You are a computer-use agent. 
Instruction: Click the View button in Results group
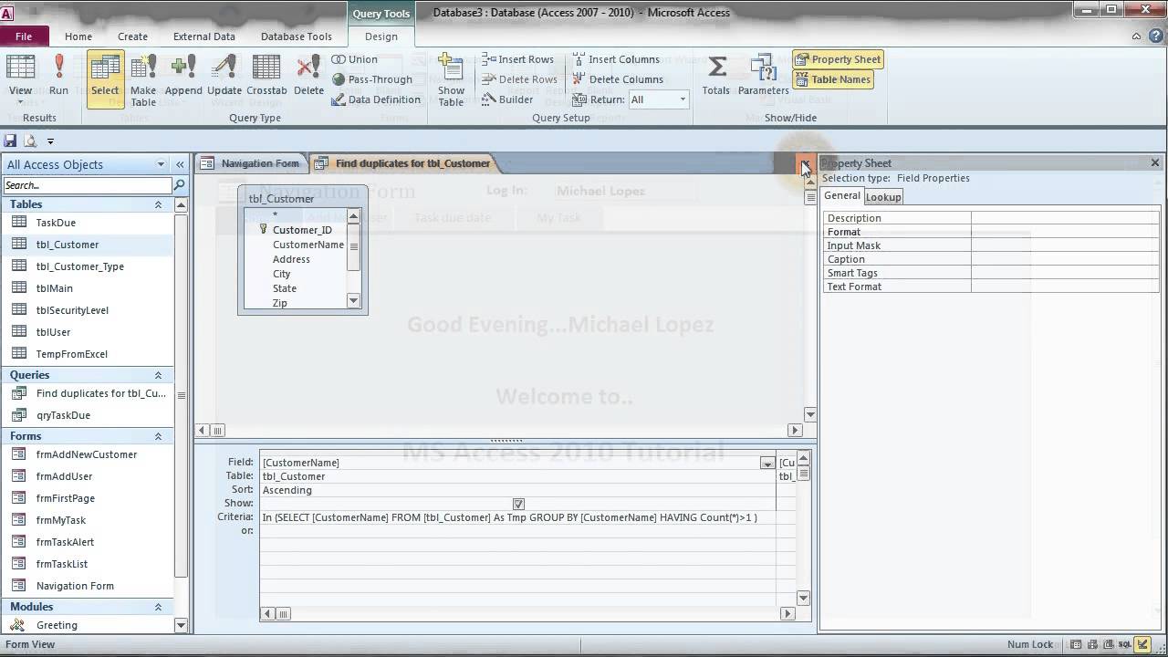pos(20,77)
